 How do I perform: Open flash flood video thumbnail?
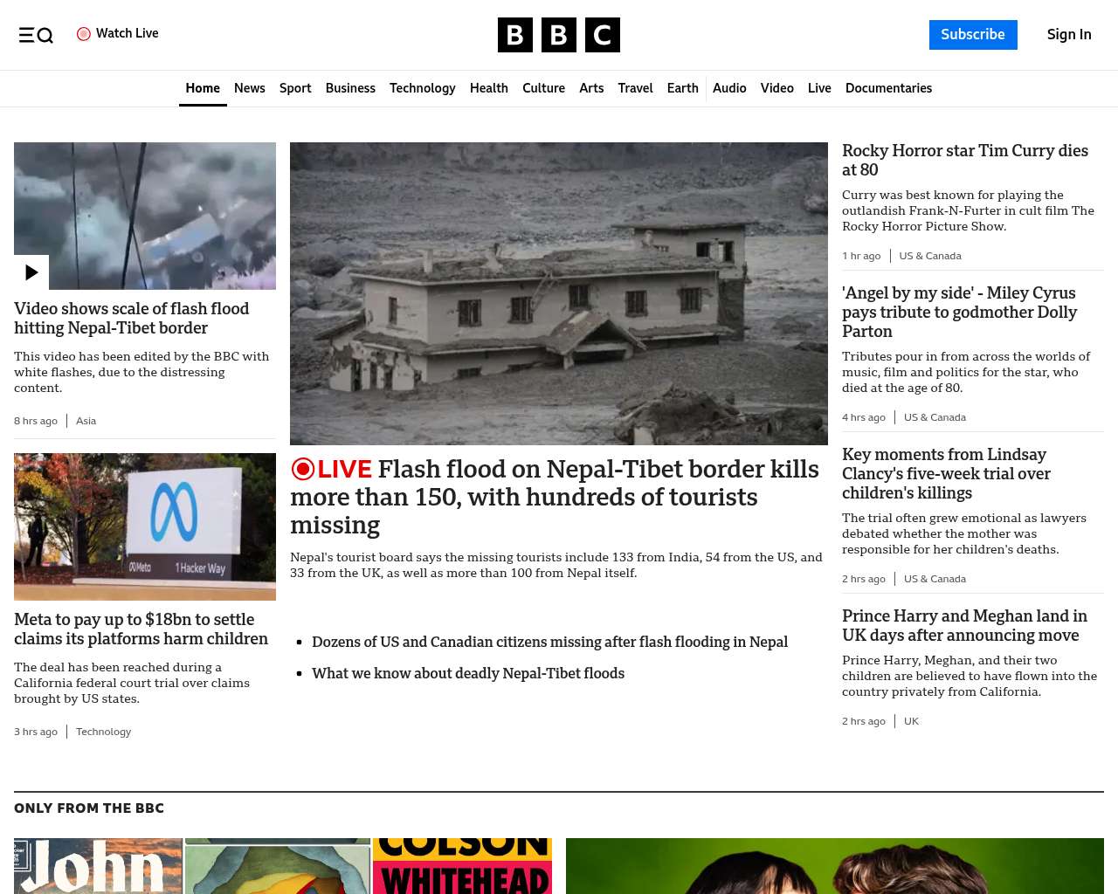click(145, 216)
